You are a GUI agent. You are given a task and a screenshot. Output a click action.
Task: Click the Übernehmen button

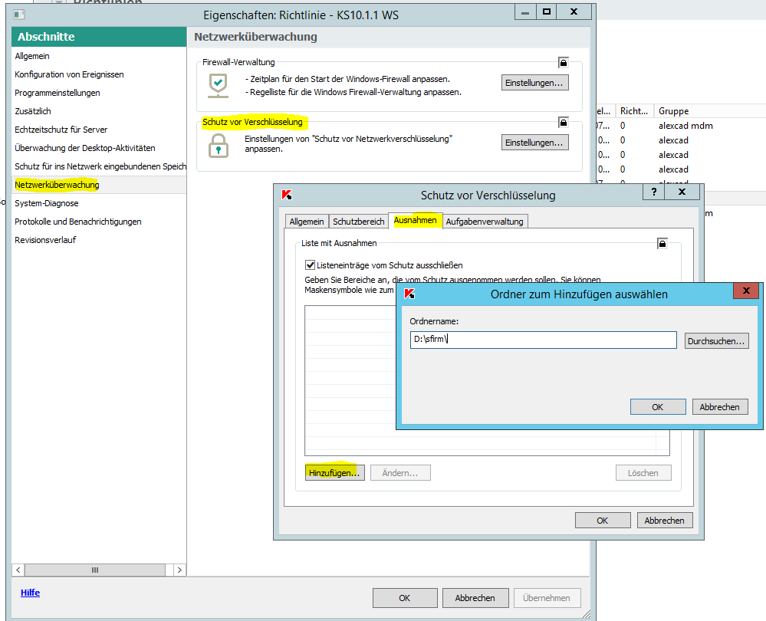pyautogui.click(x=546, y=598)
